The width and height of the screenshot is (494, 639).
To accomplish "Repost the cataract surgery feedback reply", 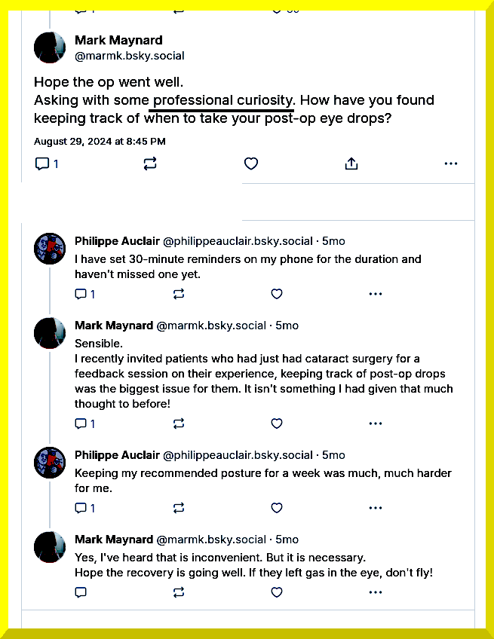I will [x=179, y=423].
